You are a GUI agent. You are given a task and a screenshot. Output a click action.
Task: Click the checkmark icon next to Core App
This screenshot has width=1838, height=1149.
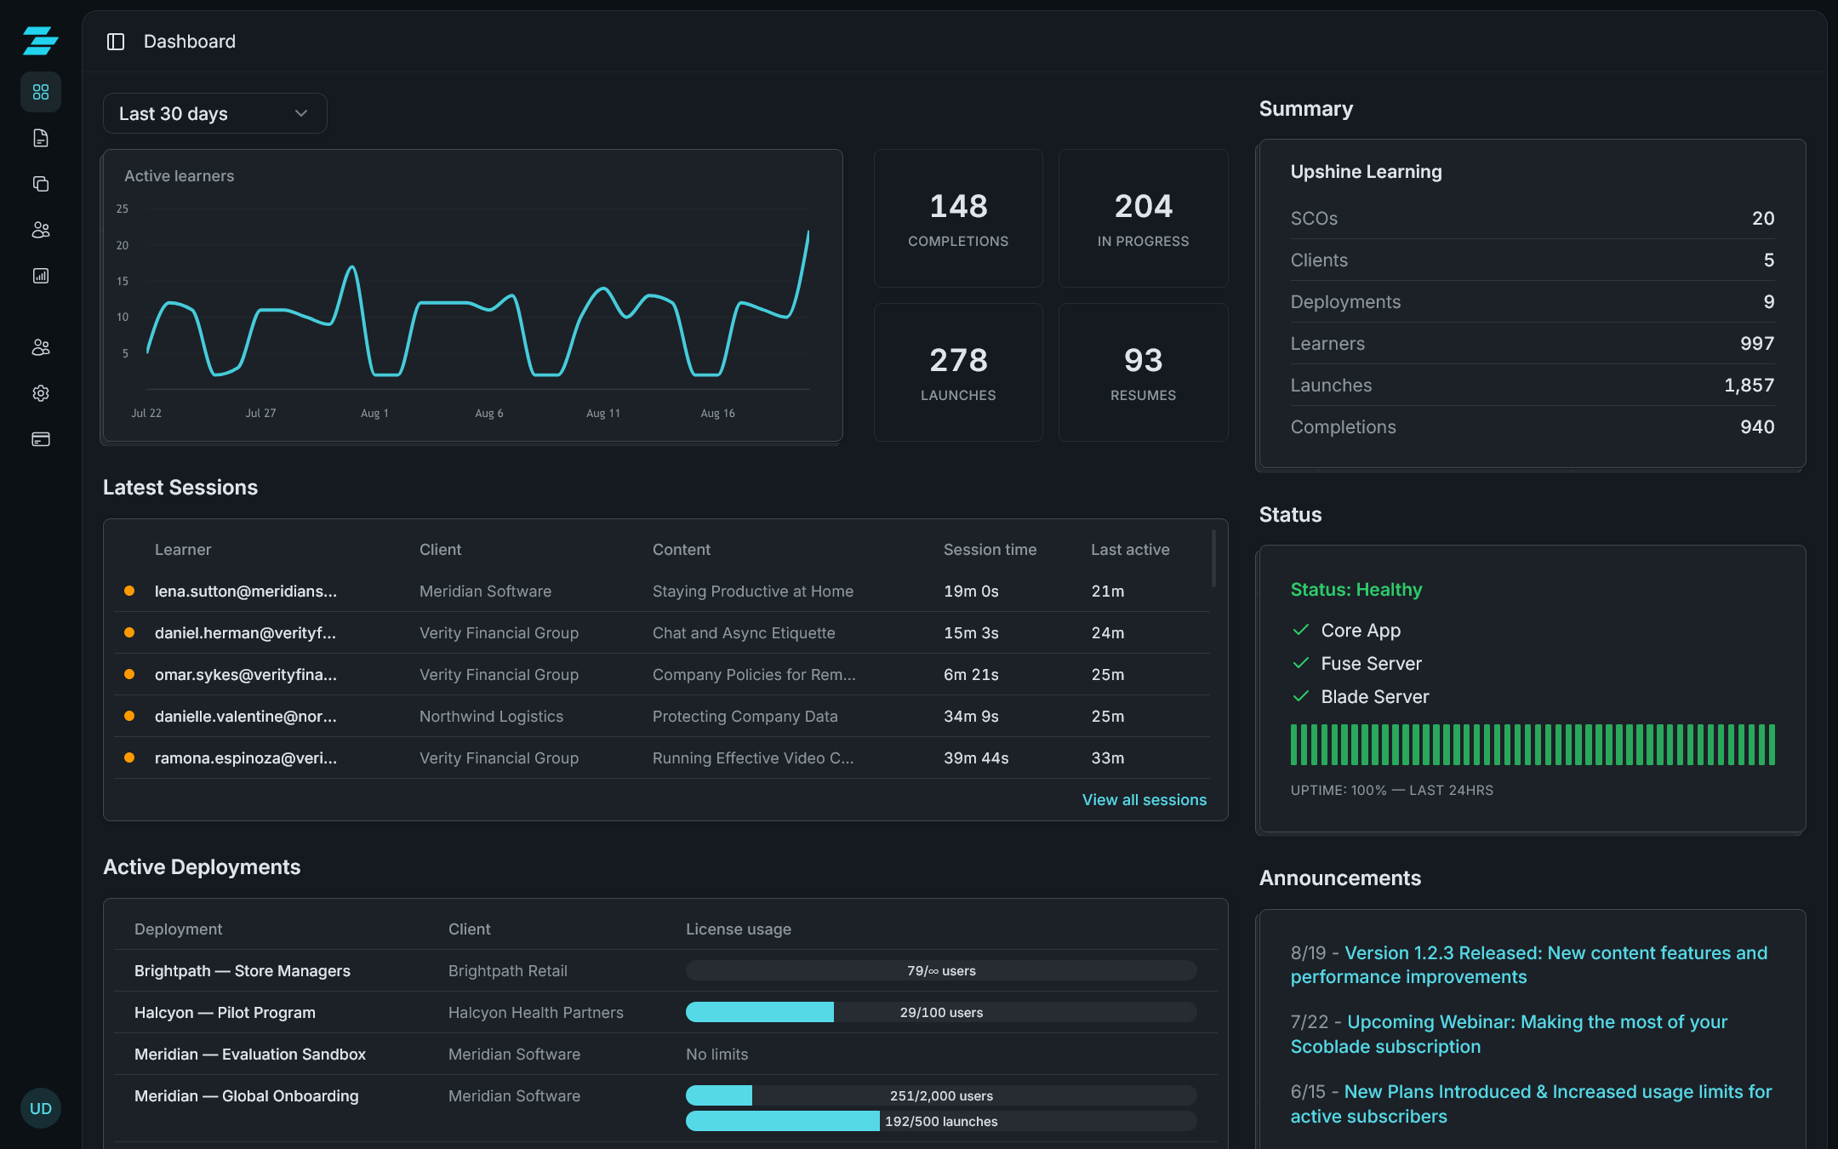[x=1300, y=630]
